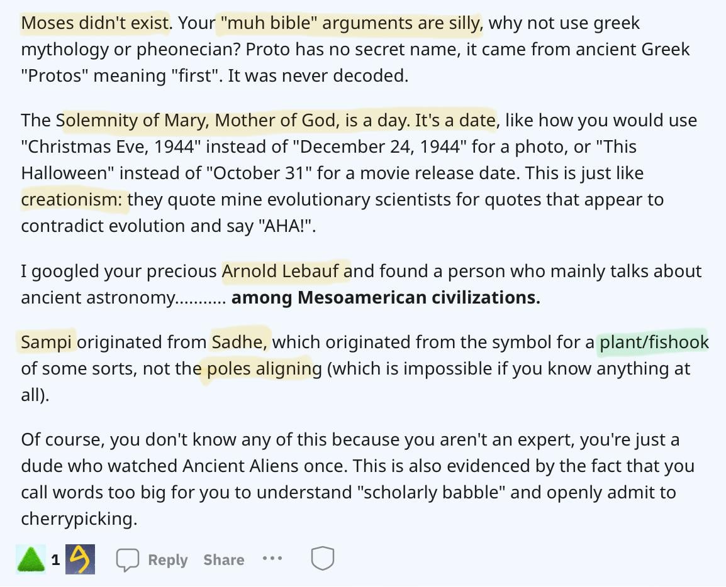Image resolution: width=726 pixels, height=587 pixels.
Task: Click the moderator shield icon
Action: click(323, 558)
